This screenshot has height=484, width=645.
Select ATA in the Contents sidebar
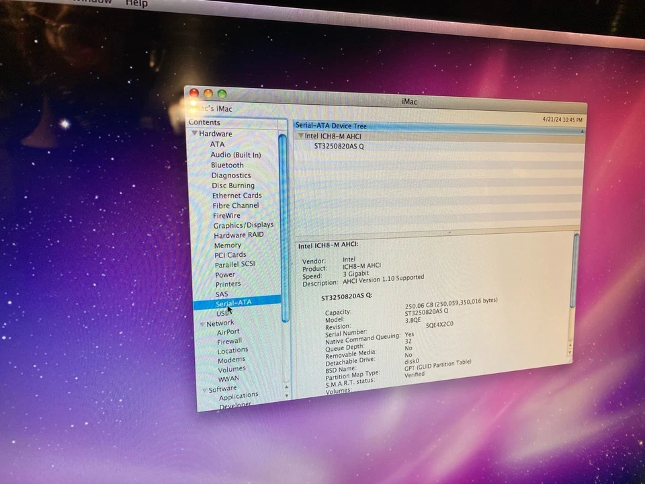point(217,144)
